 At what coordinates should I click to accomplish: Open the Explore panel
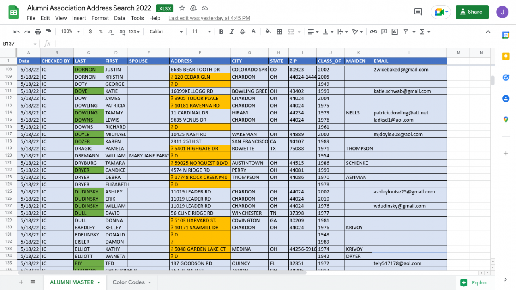(475, 283)
